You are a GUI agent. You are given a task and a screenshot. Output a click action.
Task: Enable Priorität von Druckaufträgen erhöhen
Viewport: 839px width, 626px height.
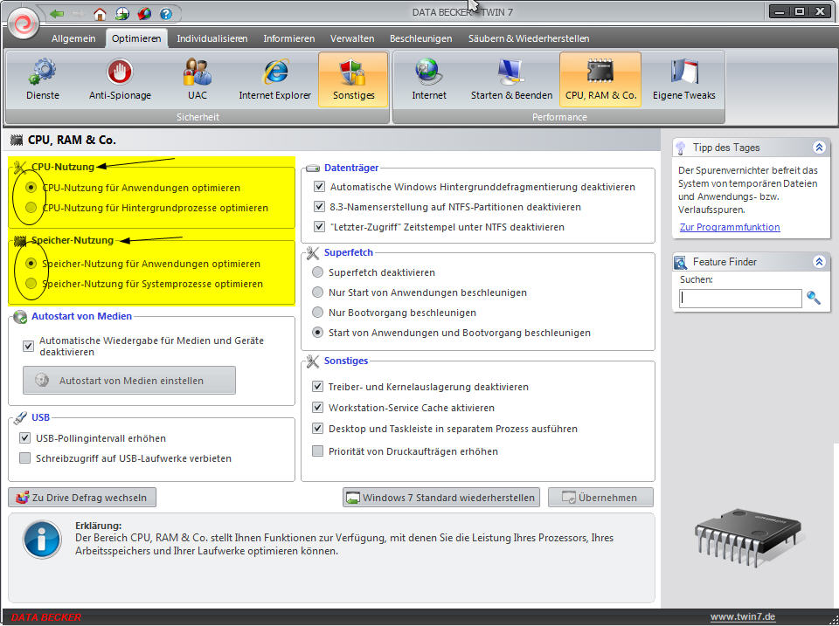pos(318,451)
